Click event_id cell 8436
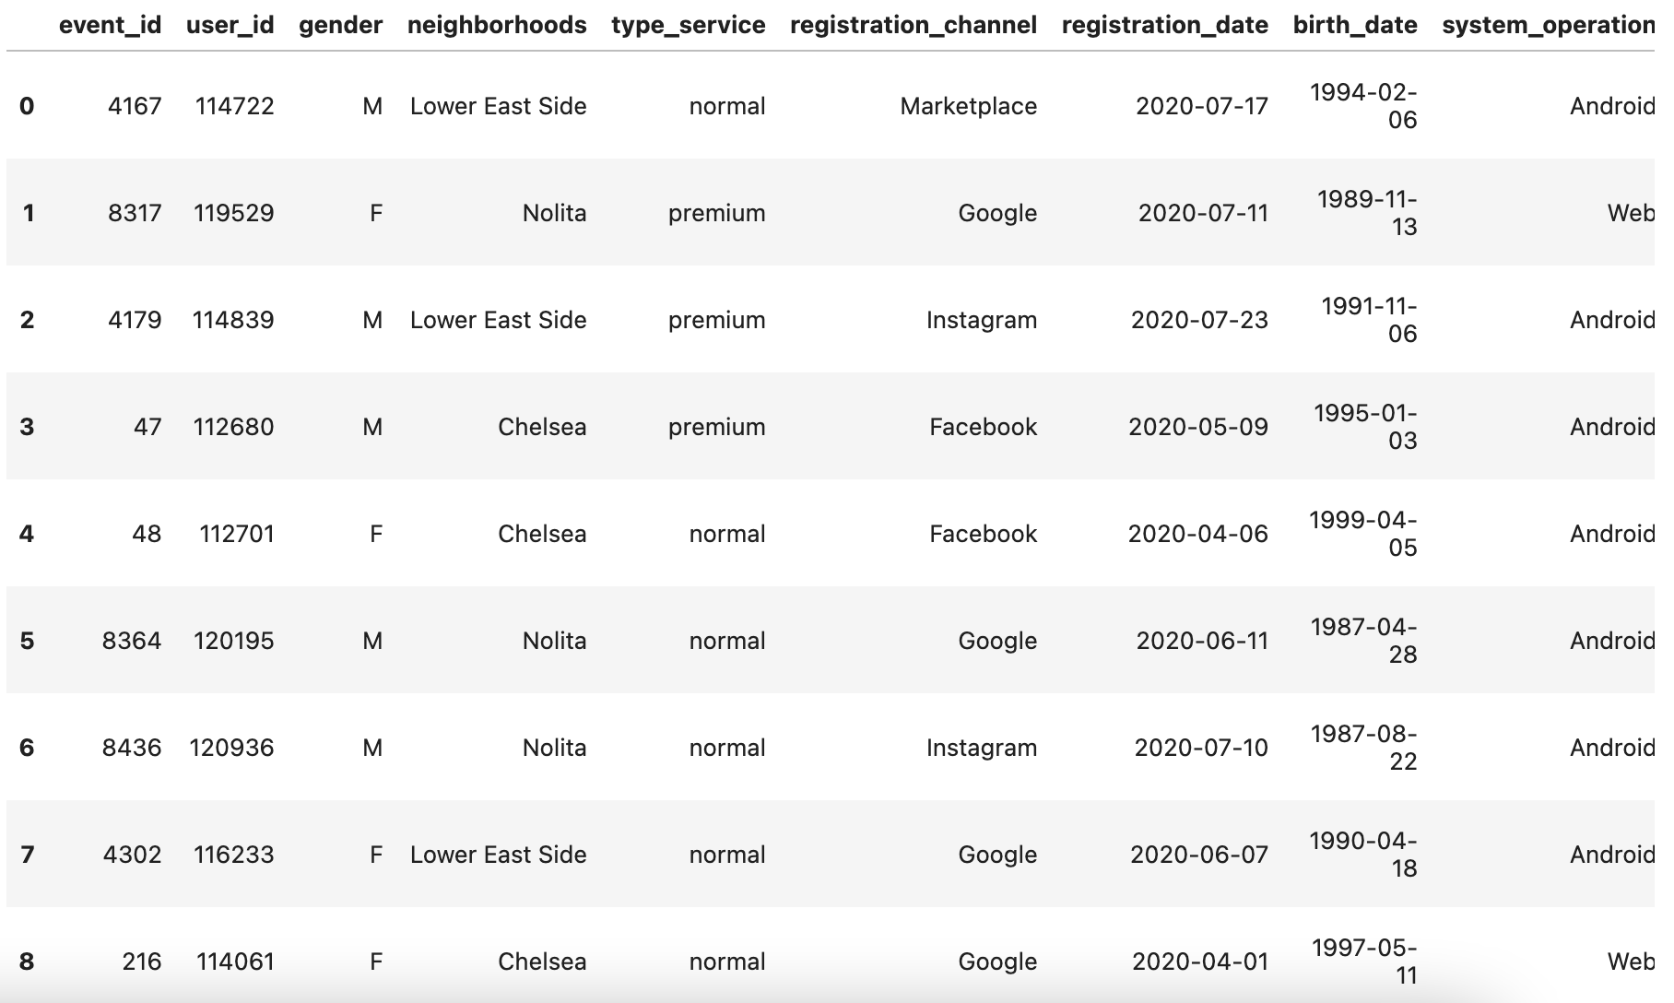This screenshot has width=1674, height=1003. coord(132,748)
